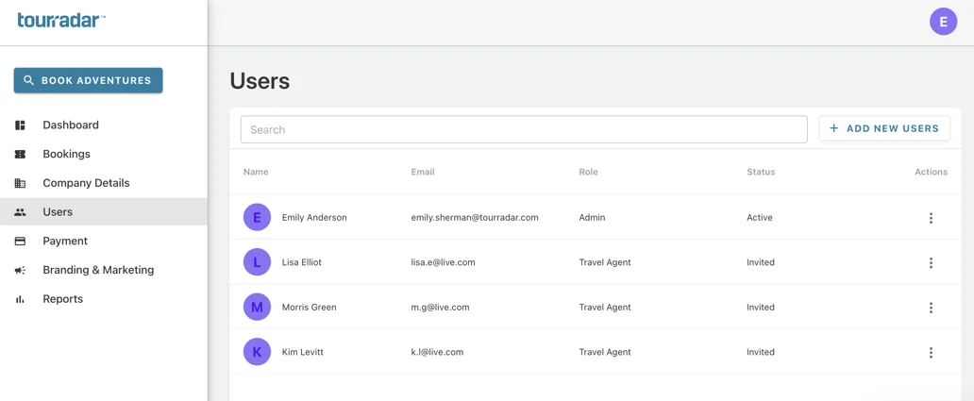This screenshot has height=401, width=974.
Task: Click the Bookings ticket icon
Action: click(x=20, y=155)
